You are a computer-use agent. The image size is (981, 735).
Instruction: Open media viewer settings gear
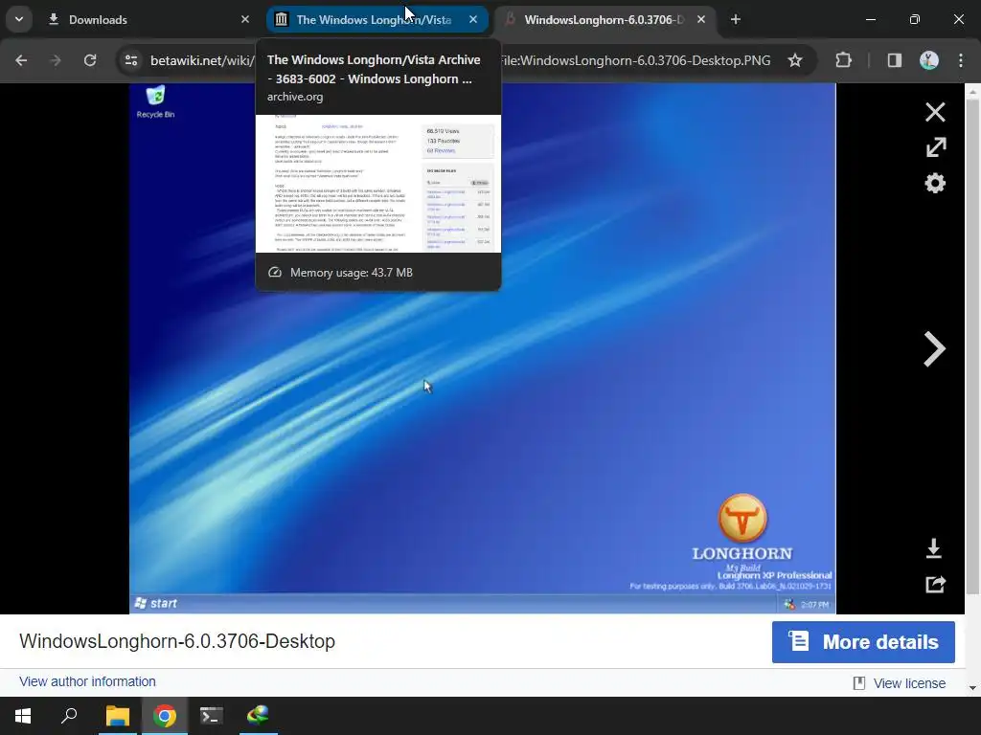pyautogui.click(x=935, y=183)
